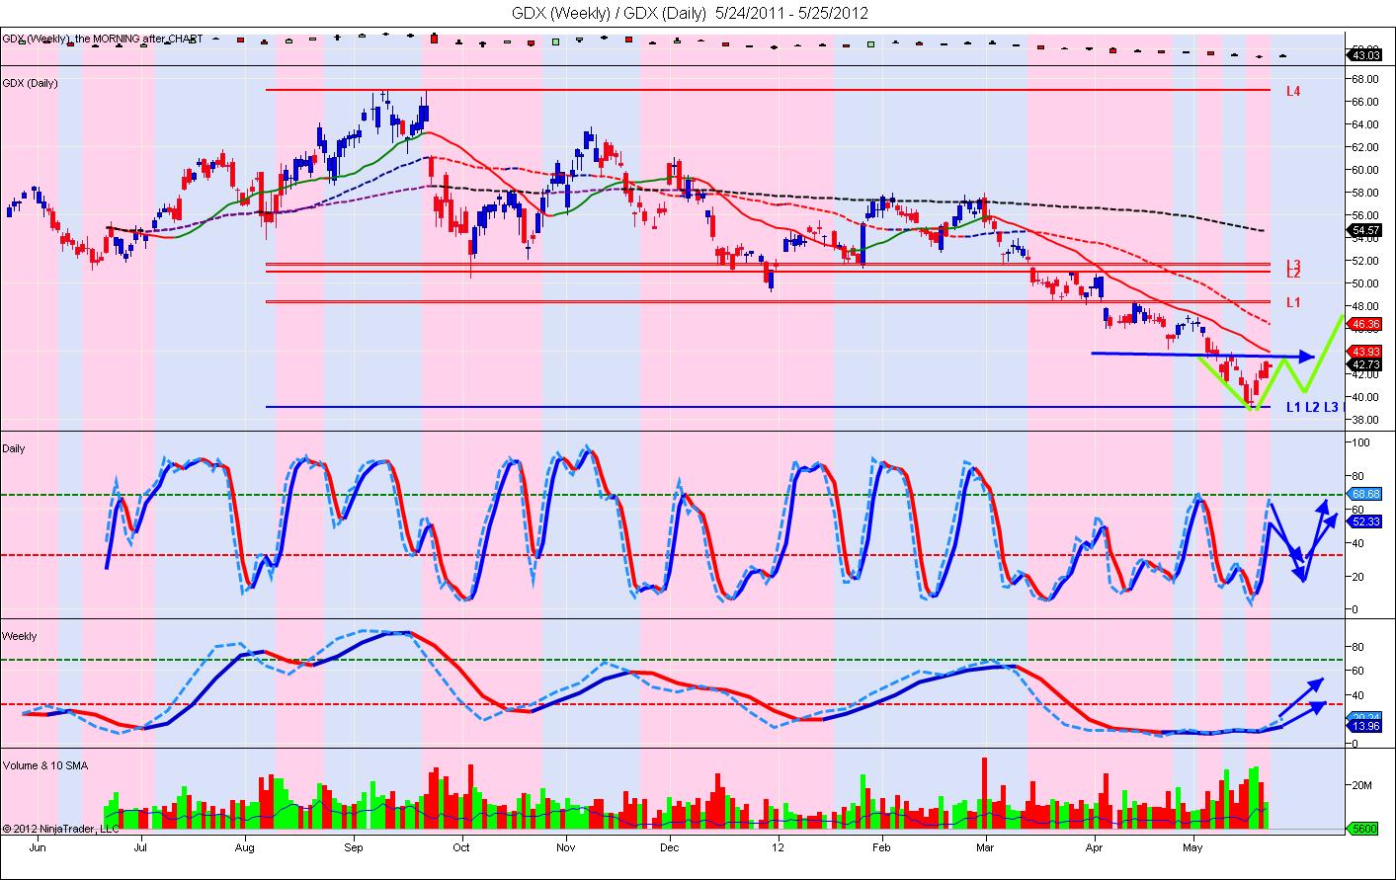Click the Weekly stochastic panel label
1396x880 pixels.
click(19, 636)
